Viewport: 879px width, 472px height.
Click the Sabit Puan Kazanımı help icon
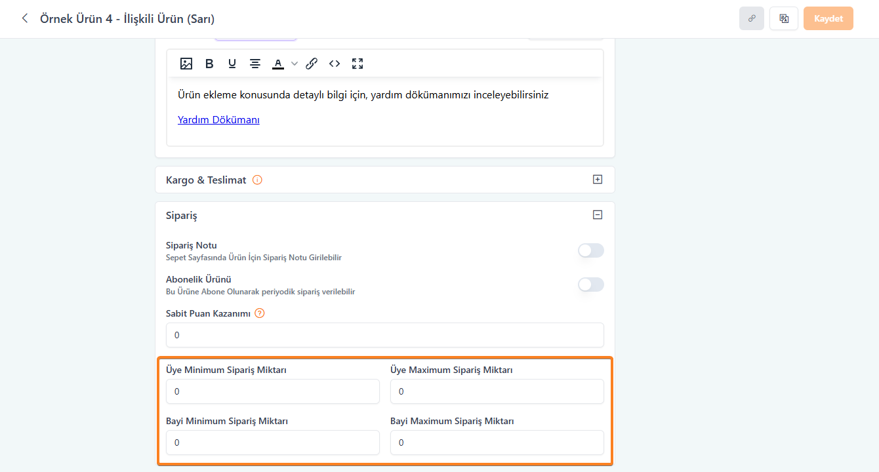click(x=260, y=313)
